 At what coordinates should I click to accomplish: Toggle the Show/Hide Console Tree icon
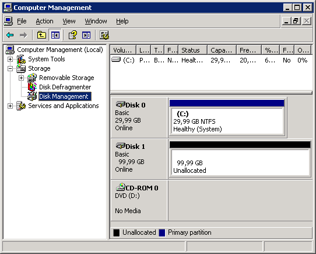pos(55,35)
